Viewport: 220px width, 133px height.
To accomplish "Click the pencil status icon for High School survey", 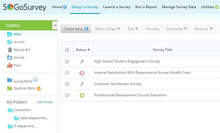I will (x=82, y=61).
